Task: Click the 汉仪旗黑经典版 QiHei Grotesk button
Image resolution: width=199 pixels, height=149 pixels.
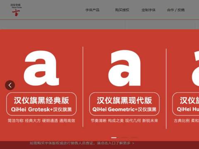Action: (41, 104)
